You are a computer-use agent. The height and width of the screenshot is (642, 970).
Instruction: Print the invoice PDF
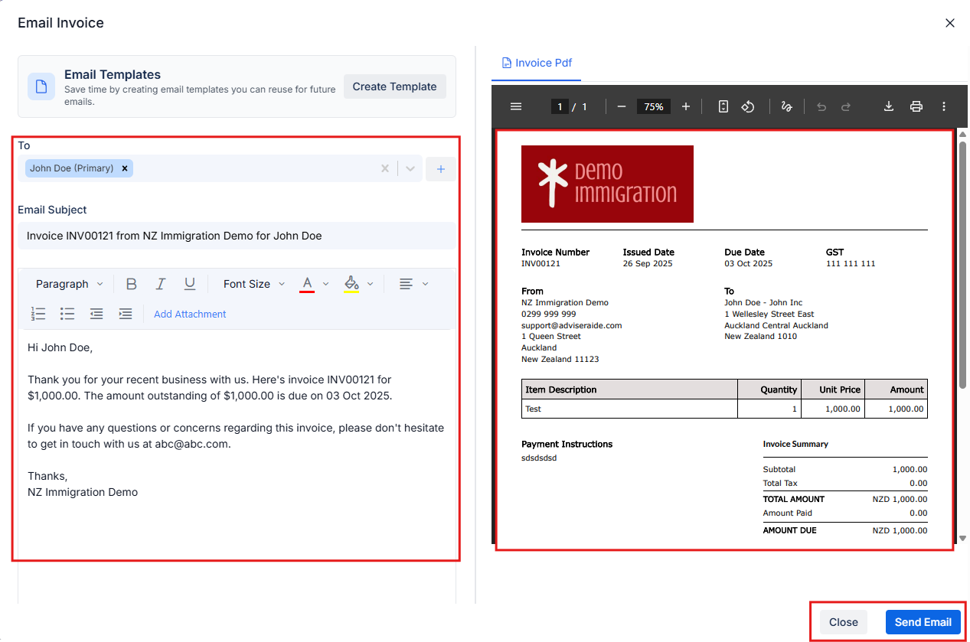click(916, 106)
